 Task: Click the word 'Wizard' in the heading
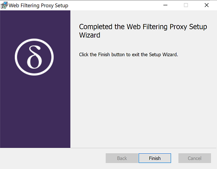tap(90, 35)
